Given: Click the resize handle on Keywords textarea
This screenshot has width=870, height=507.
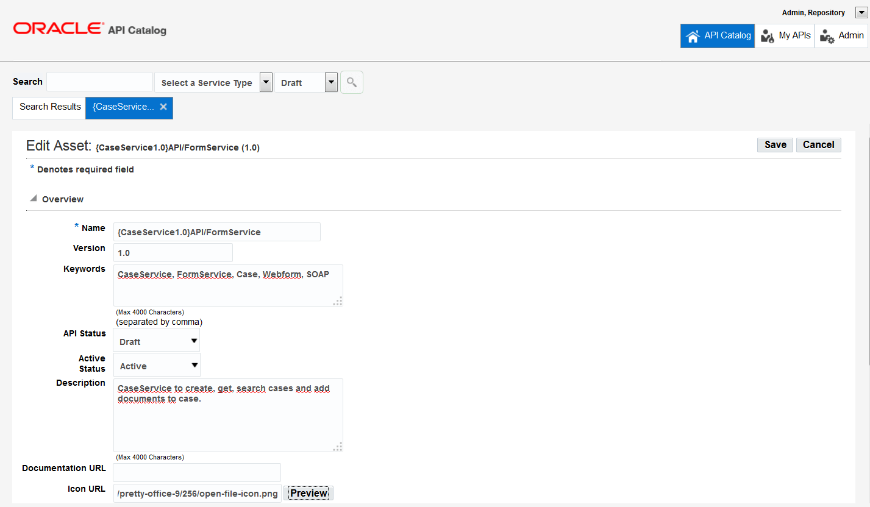Looking at the screenshot, I should pos(338,301).
